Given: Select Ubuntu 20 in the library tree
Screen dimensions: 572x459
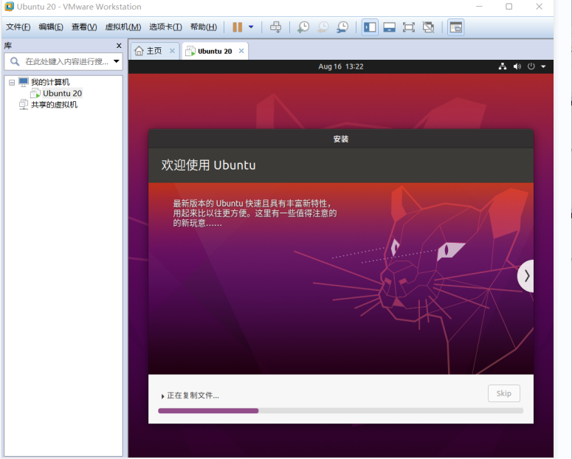Looking at the screenshot, I should (x=62, y=94).
